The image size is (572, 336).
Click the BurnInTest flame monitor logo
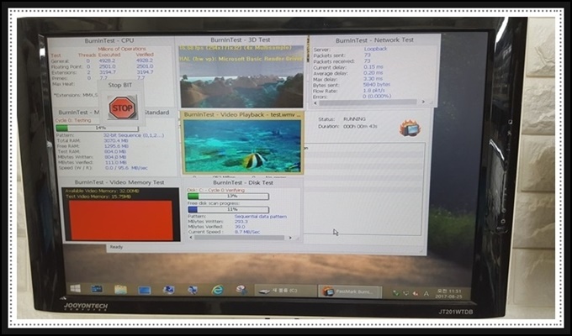point(410,129)
